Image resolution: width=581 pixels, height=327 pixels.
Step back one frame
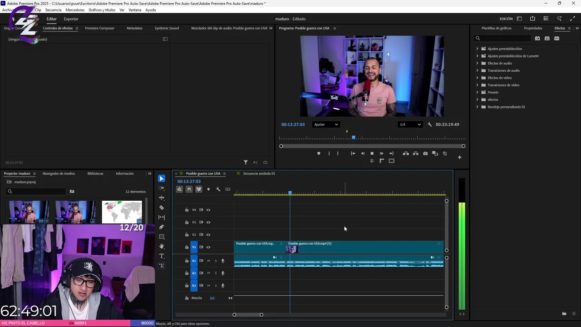point(363,154)
